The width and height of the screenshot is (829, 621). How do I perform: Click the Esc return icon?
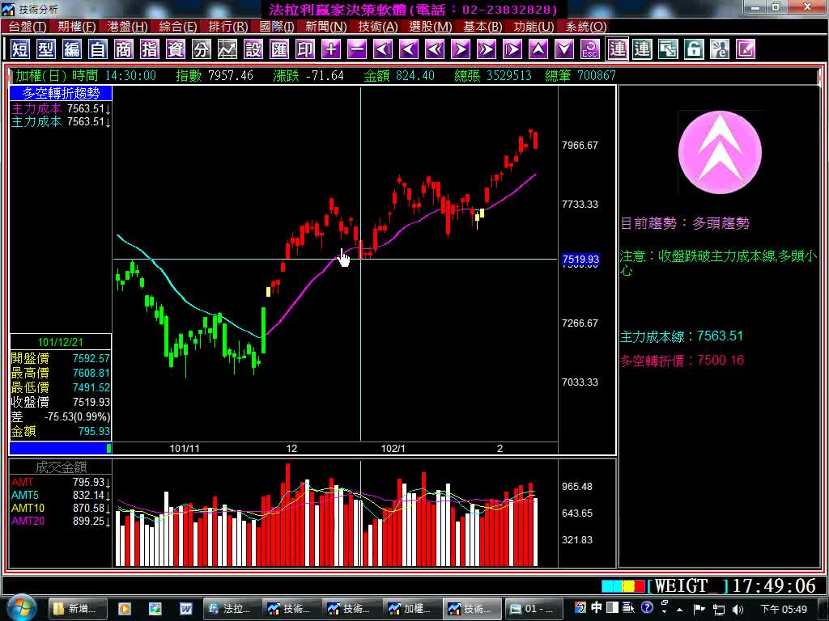[x=590, y=49]
